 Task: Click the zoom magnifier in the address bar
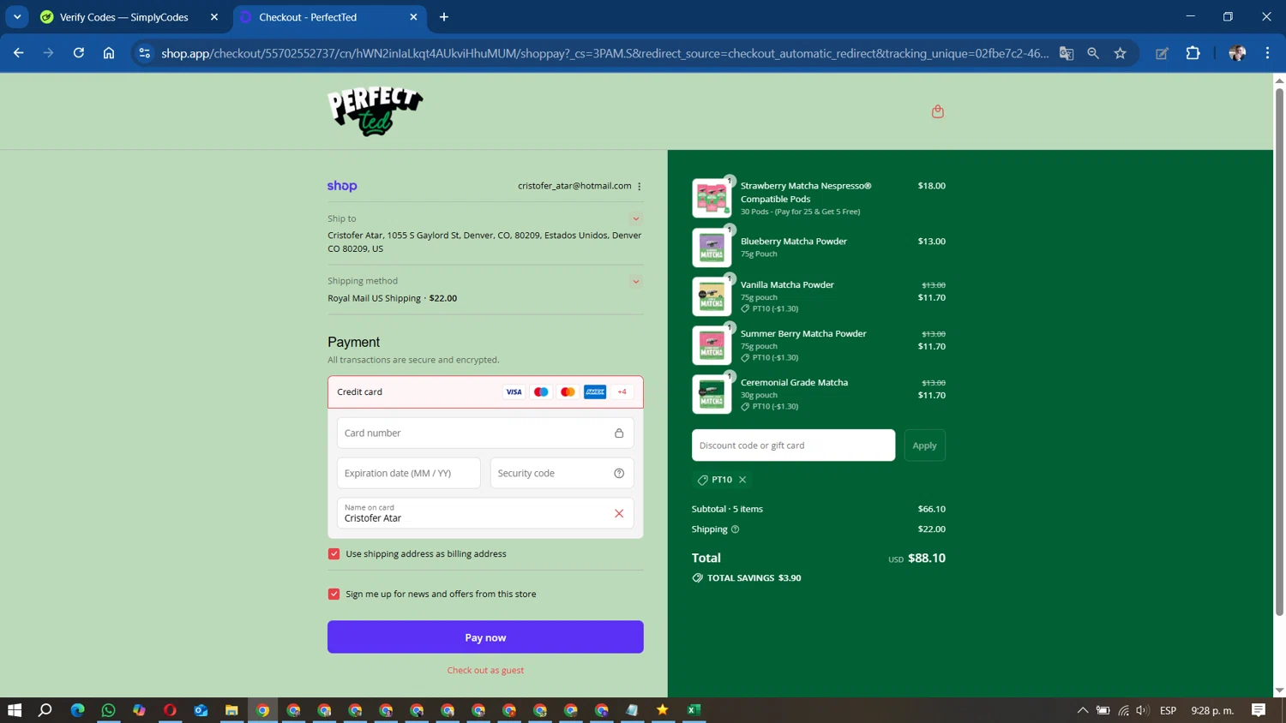[x=1093, y=53]
